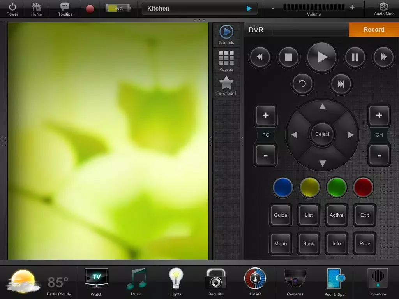The width and height of the screenshot is (399, 299).
Task: Increase volume with the plus button
Action: click(x=352, y=7)
